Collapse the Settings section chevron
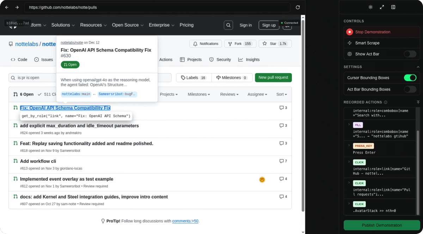 [418, 67]
